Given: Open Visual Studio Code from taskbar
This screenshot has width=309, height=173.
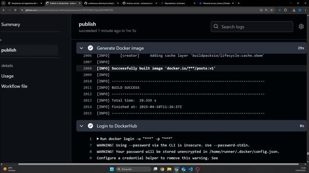Looking at the screenshot, I should pos(191,169).
